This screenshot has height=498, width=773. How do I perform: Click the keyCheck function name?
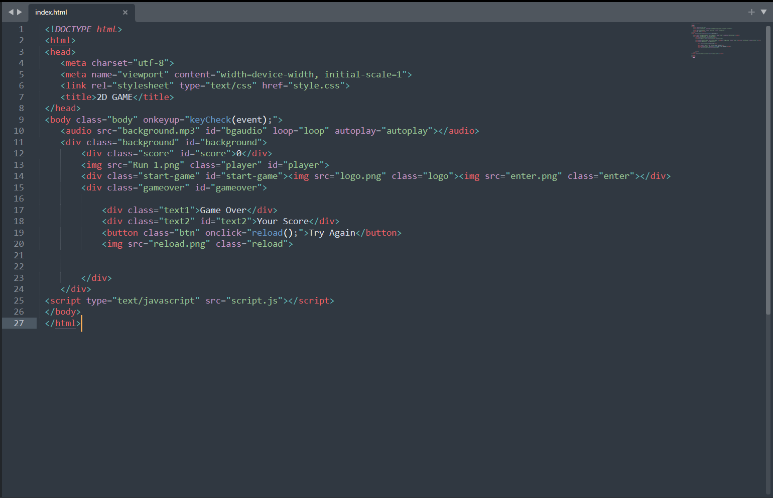tap(210, 120)
